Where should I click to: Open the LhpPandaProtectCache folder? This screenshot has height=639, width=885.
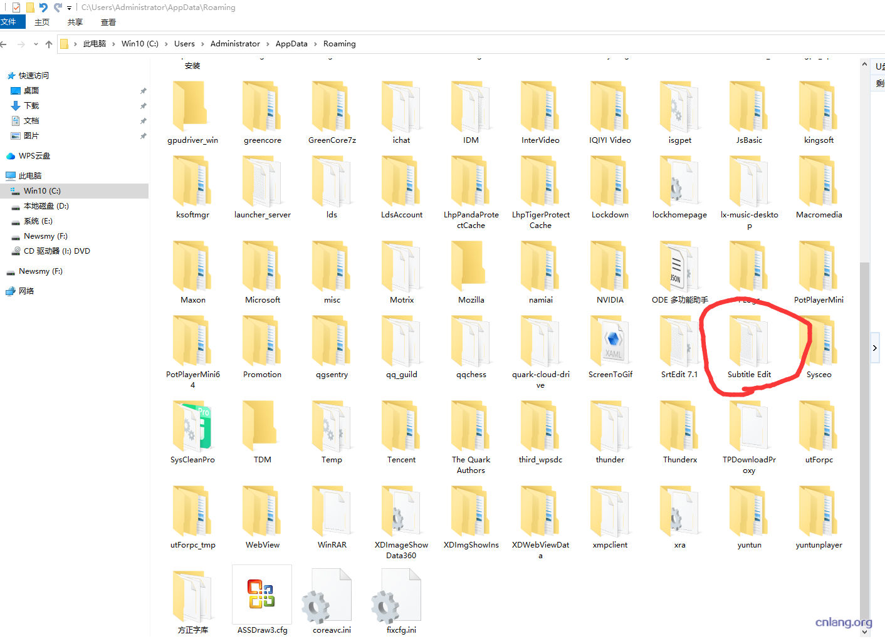coord(471,192)
